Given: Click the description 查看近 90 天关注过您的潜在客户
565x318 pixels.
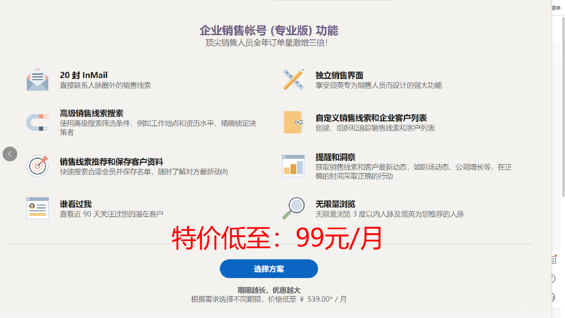Looking at the screenshot, I should coord(111,214).
